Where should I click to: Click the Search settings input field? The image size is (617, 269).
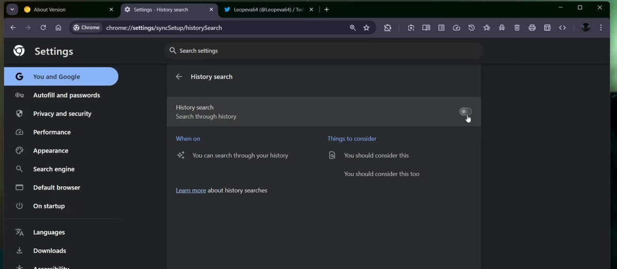tap(324, 51)
